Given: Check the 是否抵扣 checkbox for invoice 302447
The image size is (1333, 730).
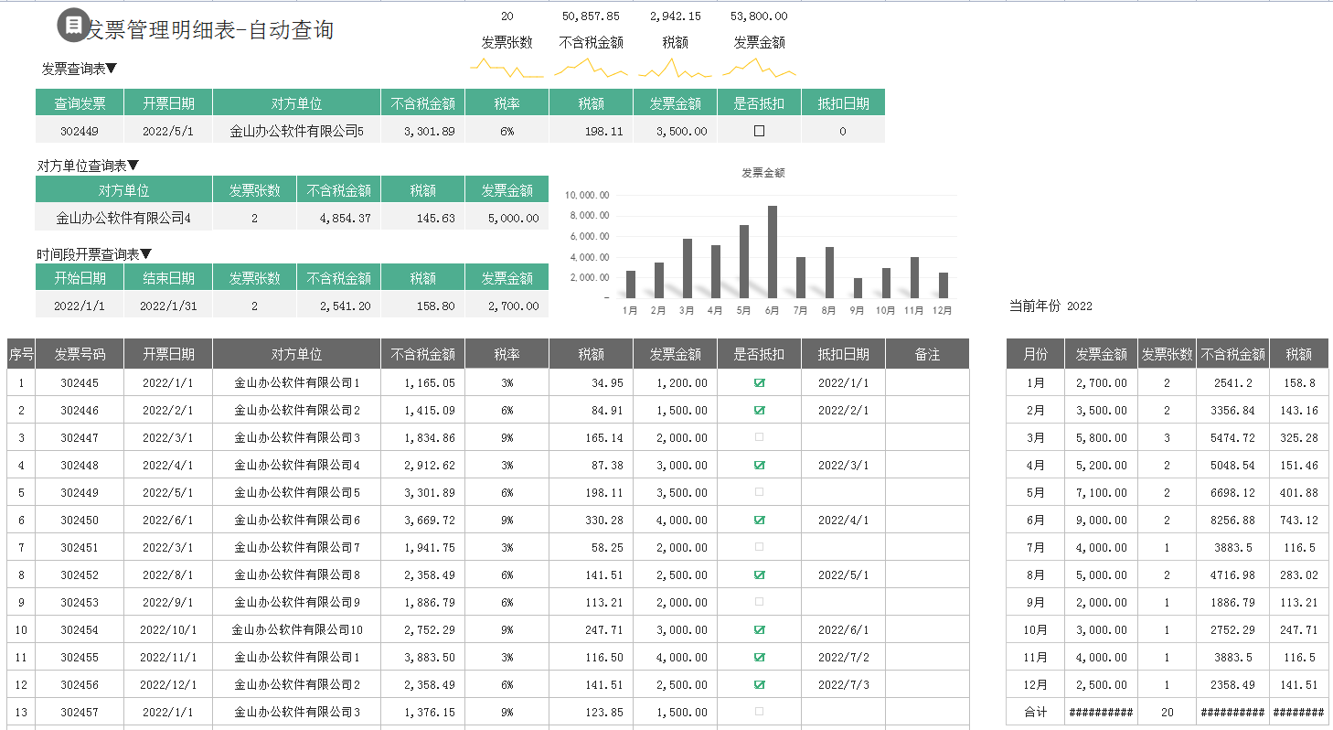Looking at the screenshot, I should (x=760, y=437).
